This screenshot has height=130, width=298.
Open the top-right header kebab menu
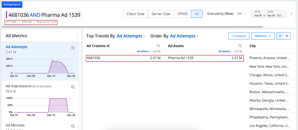click(291, 14)
